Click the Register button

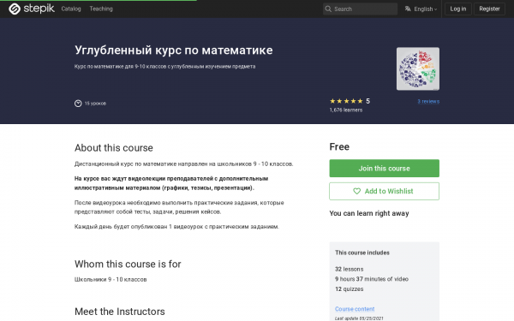[489, 9]
